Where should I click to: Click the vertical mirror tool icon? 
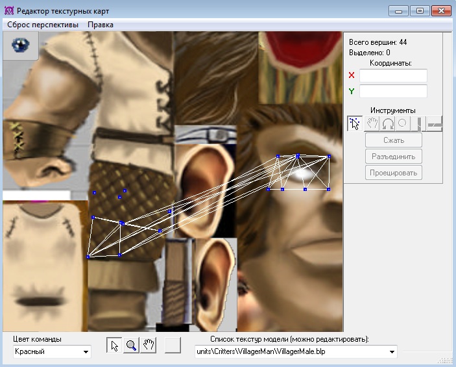coord(418,123)
